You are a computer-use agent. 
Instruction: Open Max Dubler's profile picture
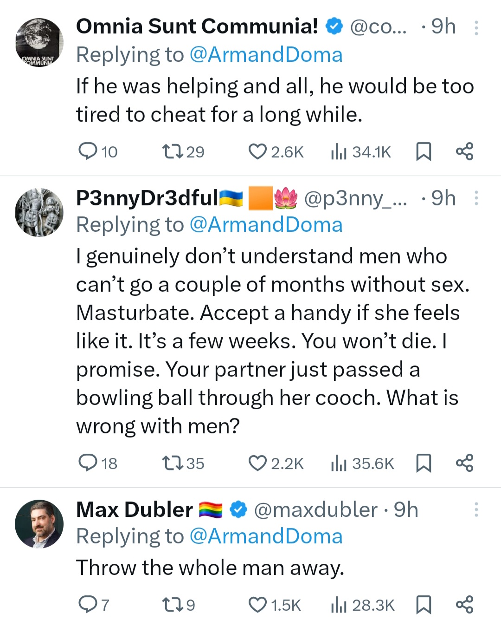click(39, 524)
